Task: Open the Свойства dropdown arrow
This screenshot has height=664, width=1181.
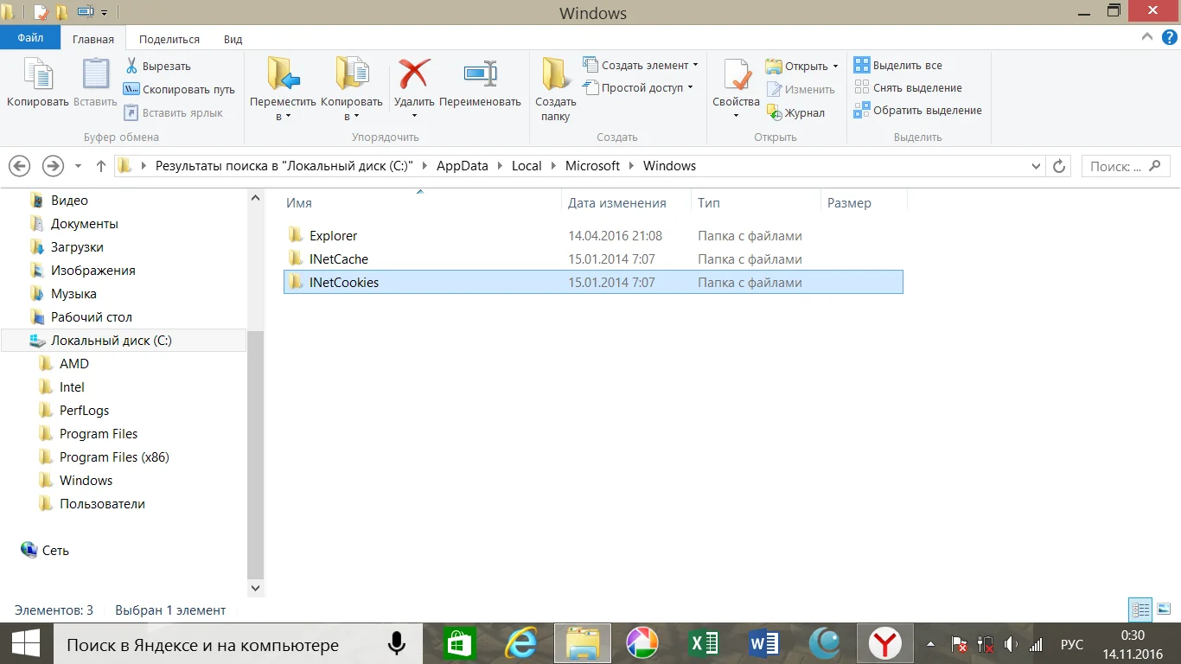Action: point(736,116)
